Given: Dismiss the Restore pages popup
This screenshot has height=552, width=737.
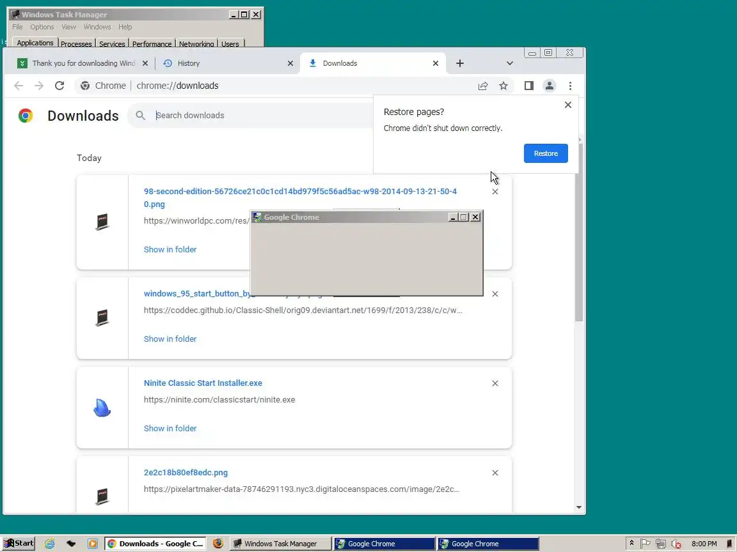Looking at the screenshot, I should tap(568, 105).
